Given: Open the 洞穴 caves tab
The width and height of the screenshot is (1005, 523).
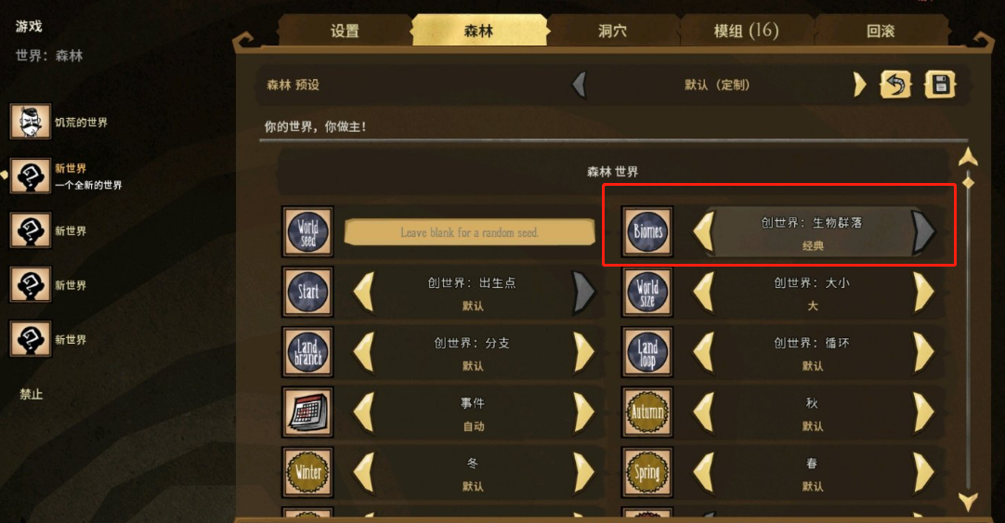Looking at the screenshot, I should (x=612, y=30).
